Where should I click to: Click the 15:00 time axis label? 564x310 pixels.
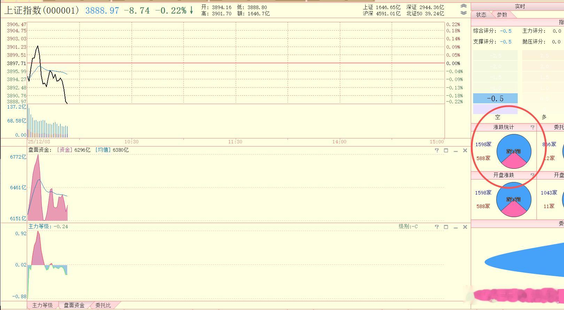(437, 142)
